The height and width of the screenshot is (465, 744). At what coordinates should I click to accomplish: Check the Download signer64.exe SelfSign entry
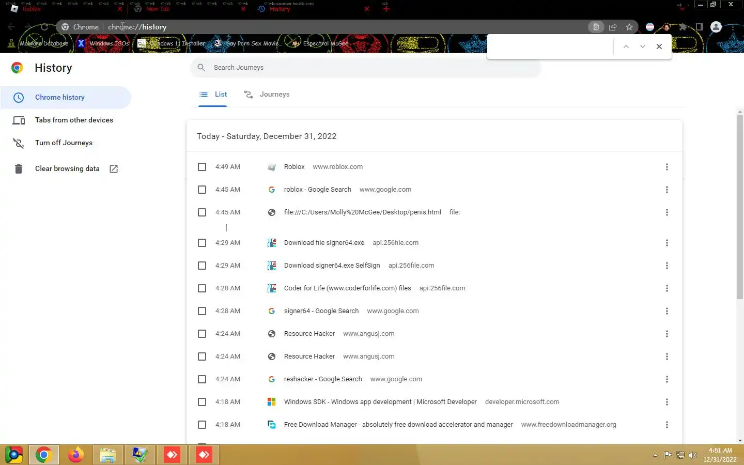click(202, 266)
